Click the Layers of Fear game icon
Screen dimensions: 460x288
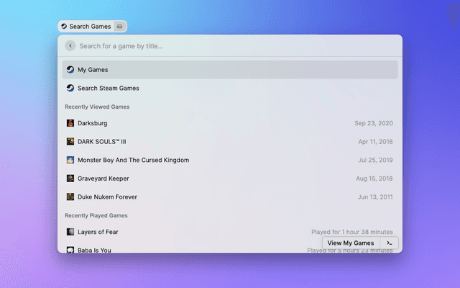70,232
